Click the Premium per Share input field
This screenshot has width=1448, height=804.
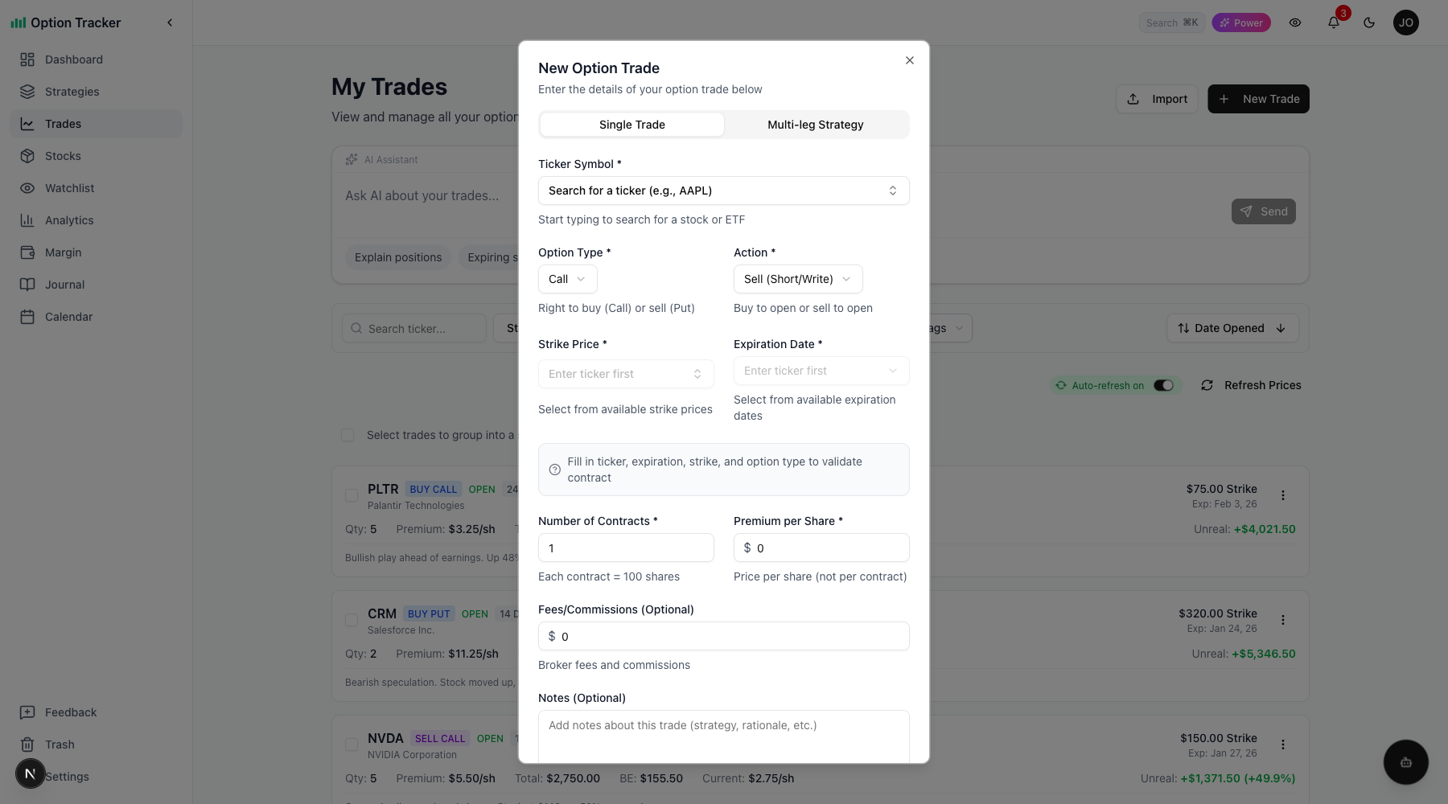(x=829, y=548)
